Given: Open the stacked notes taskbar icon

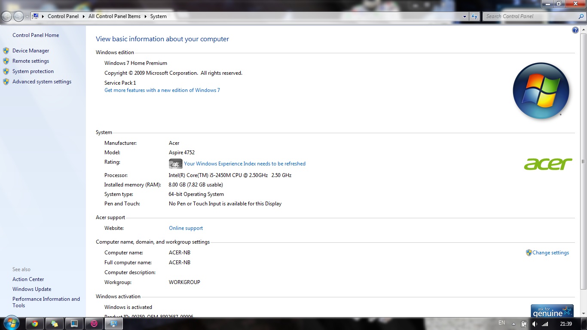Looking at the screenshot, I should pyautogui.click(x=55, y=324).
